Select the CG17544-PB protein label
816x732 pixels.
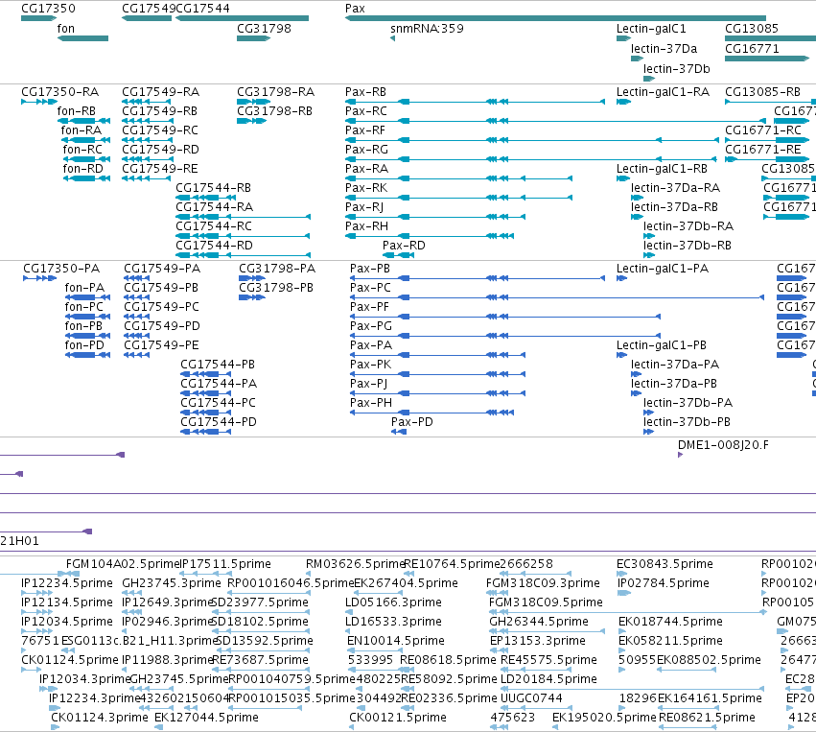218,365
